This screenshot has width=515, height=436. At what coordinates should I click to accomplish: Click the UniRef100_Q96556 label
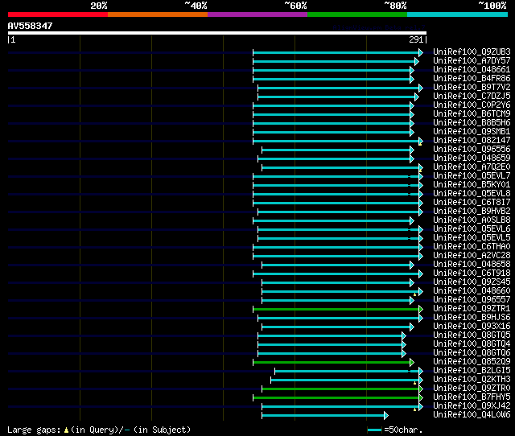472,150
